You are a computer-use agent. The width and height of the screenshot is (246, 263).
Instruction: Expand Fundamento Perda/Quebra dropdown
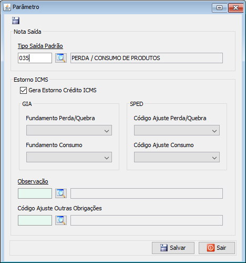pos(69,130)
